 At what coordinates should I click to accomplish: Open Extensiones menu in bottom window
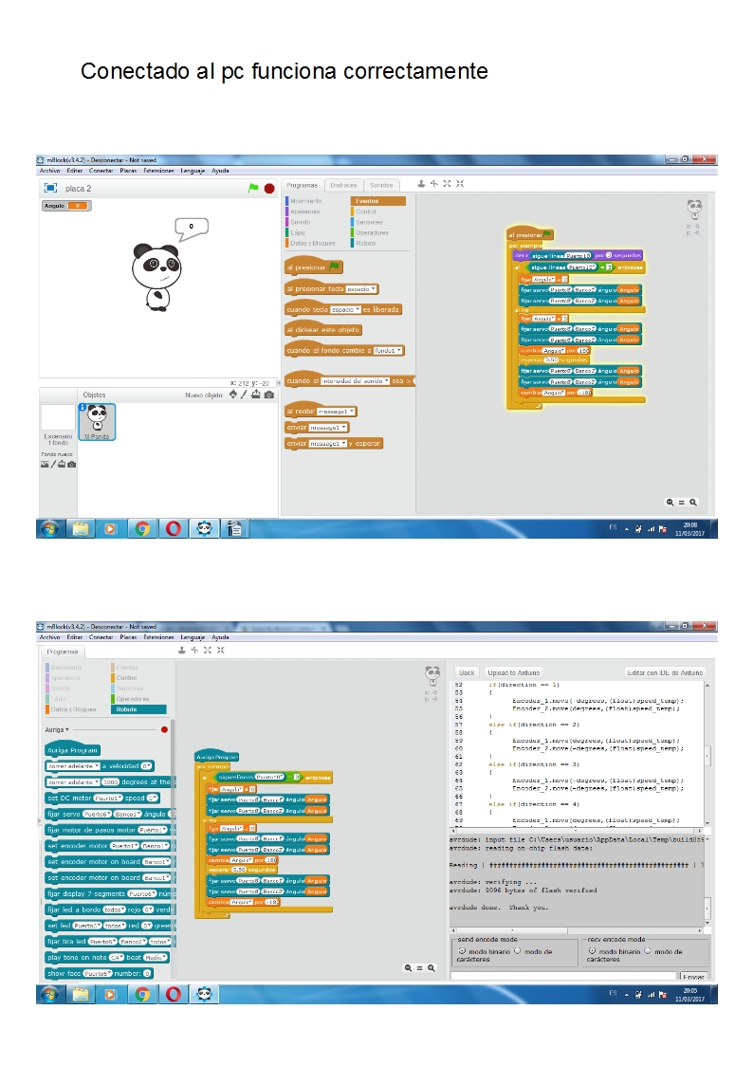158,637
